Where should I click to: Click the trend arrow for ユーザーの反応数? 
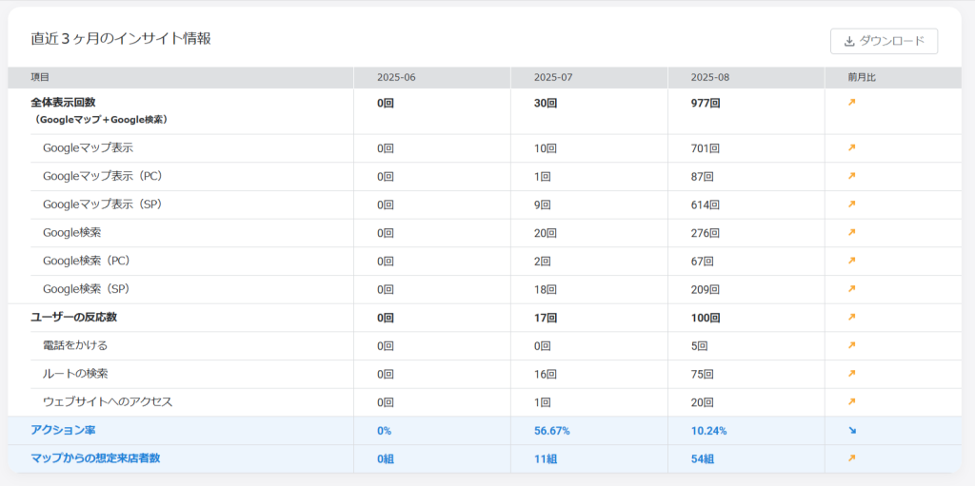(x=852, y=317)
